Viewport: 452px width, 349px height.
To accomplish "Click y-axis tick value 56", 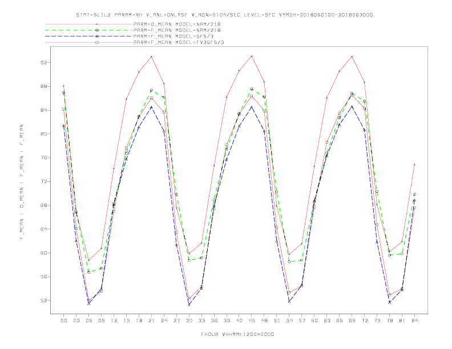I will tap(44, 277).
